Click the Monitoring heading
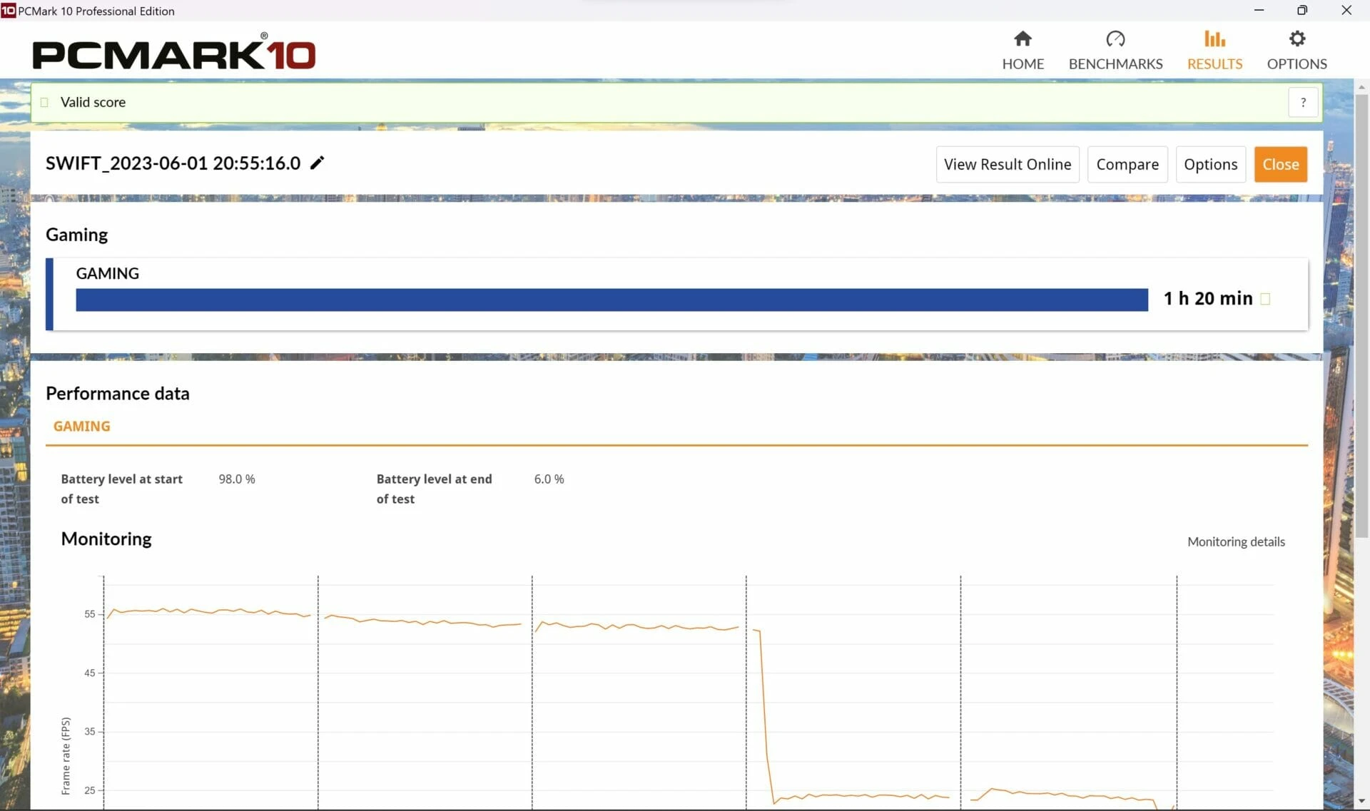 click(x=106, y=539)
